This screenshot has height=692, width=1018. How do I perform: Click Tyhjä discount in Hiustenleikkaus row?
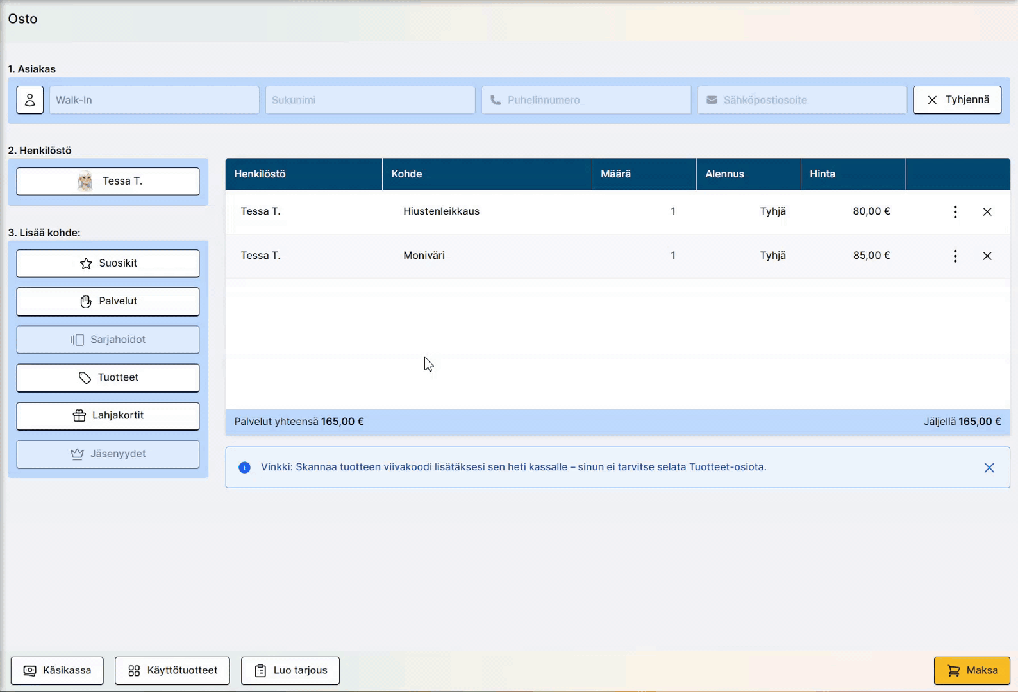[x=773, y=211]
